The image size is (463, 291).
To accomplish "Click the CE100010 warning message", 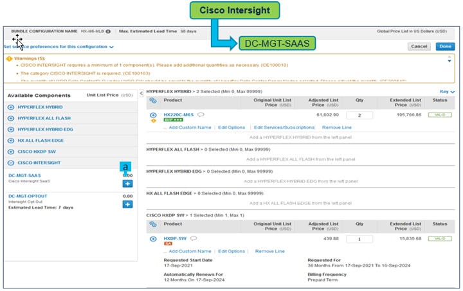I will pos(154,65).
